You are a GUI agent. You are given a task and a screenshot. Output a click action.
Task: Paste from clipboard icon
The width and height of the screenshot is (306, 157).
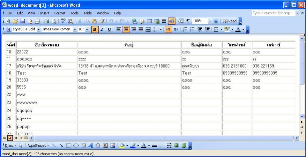pyautogui.click(x=94, y=21)
